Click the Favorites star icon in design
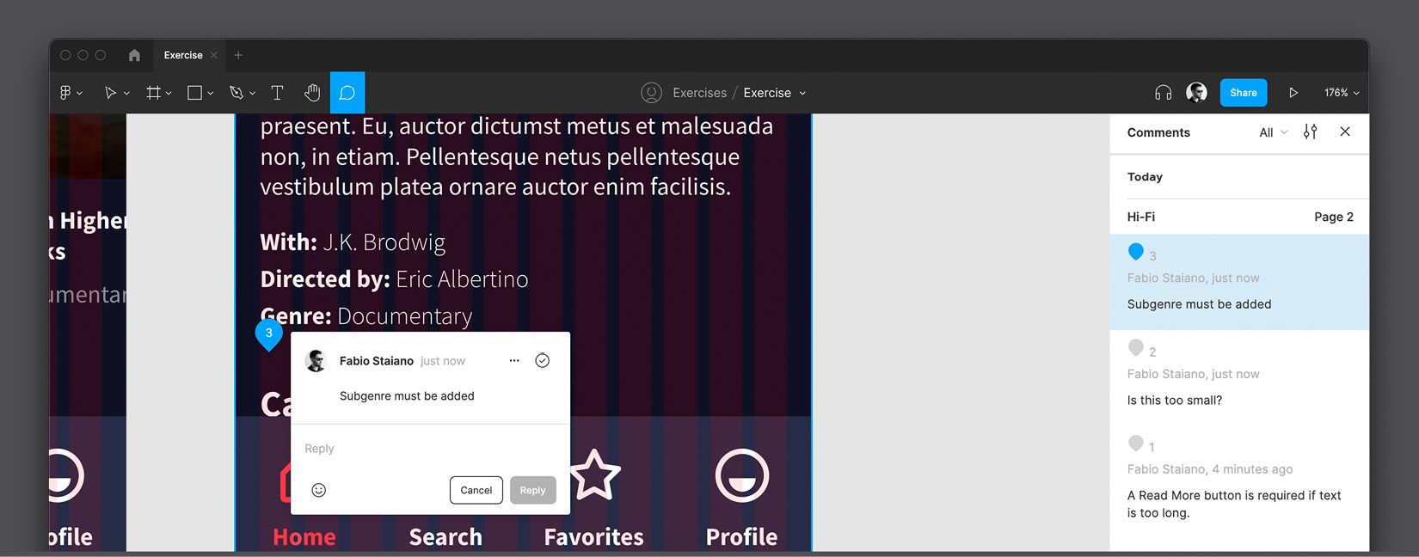Image resolution: width=1419 pixels, height=557 pixels. [594, 474]
